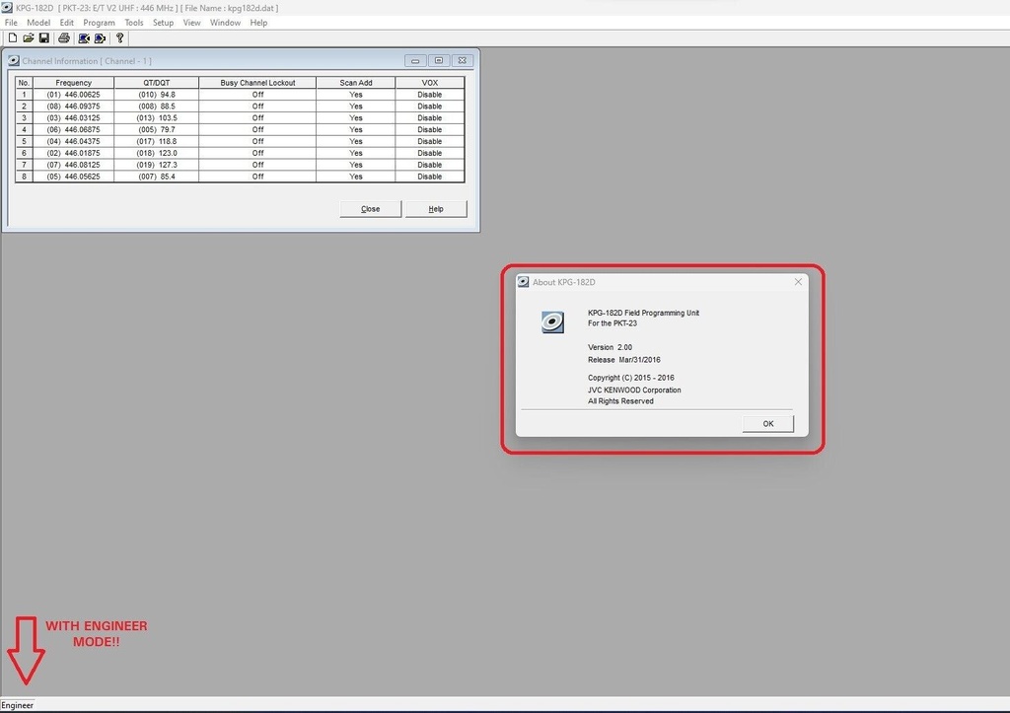Click Close button in Channel Information window
The image size is (1010, 713).
370,209
